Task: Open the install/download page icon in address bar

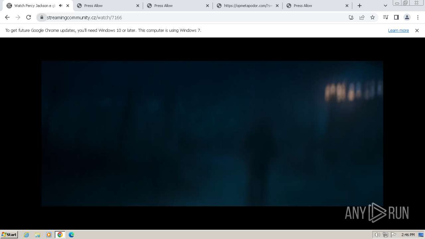Action: pyautogui.click(x=351, y=17)
